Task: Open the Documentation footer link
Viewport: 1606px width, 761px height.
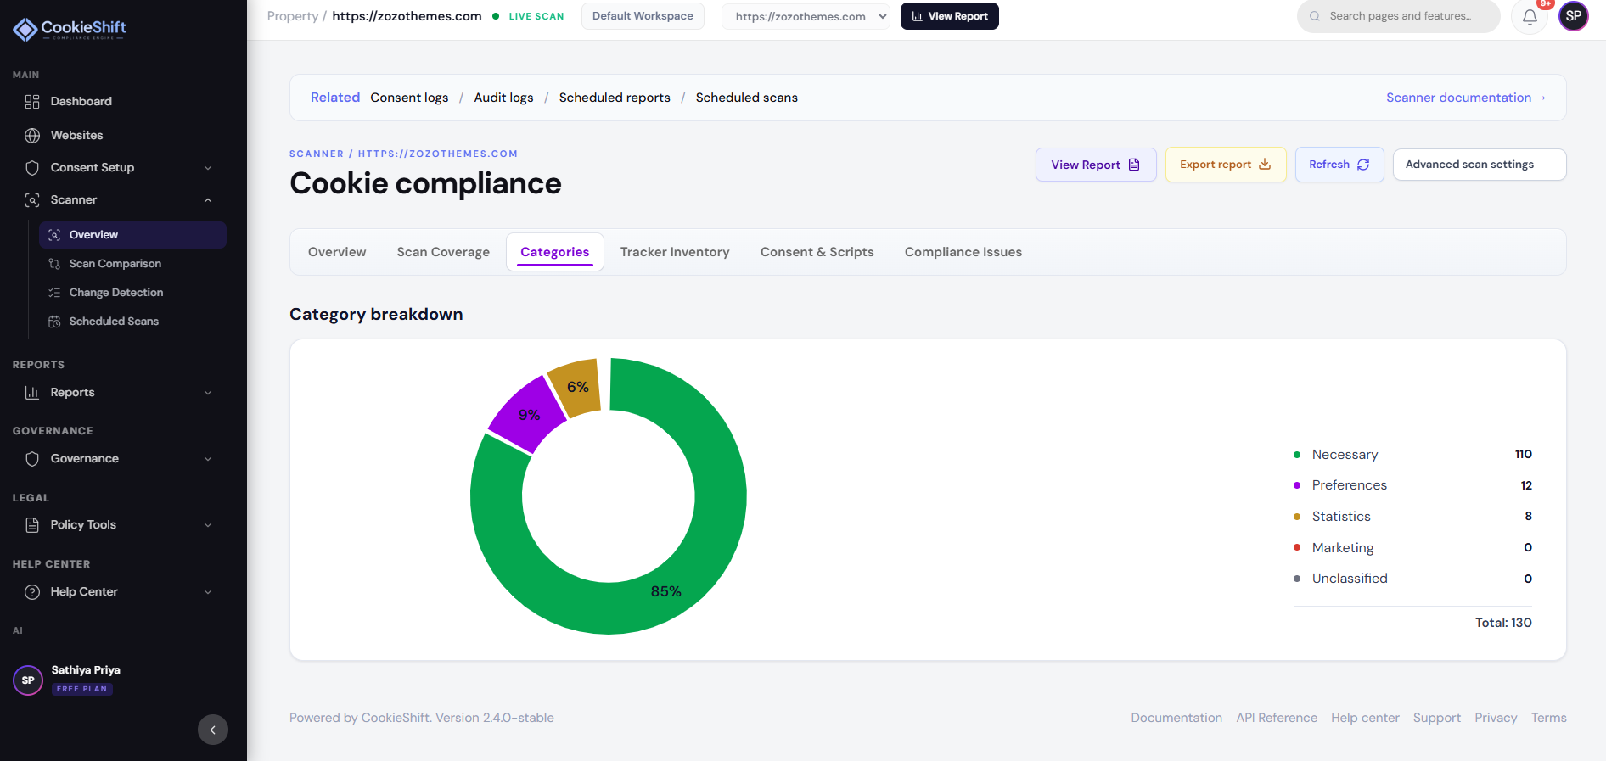Action: (1176, 718)
